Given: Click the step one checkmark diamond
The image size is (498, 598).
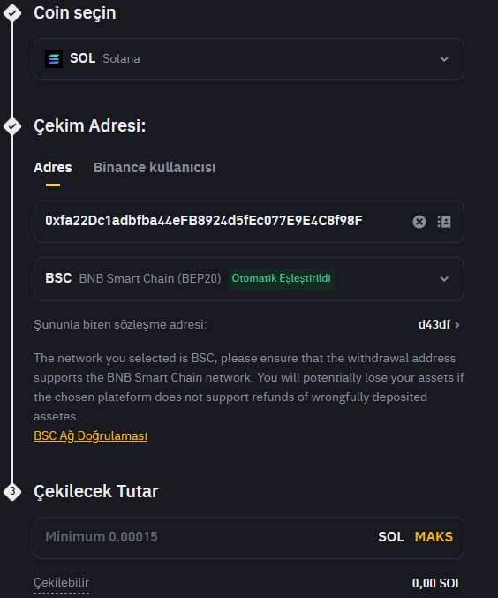Looking at the screenshot, I should (12, 13).
